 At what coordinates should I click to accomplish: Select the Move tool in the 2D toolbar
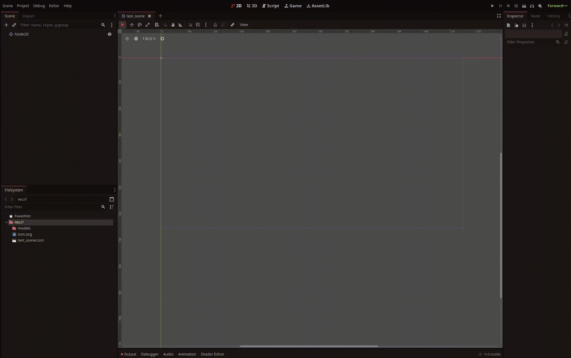131,25
